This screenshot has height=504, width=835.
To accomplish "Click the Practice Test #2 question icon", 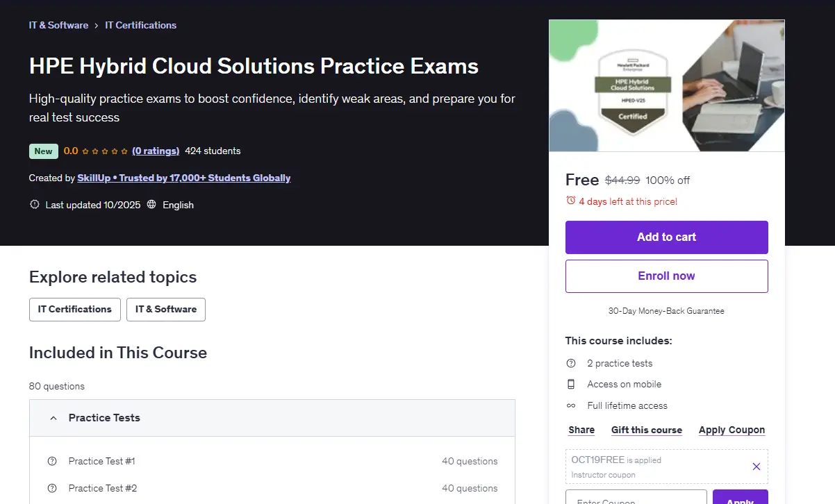I will (x=52, y=488).
